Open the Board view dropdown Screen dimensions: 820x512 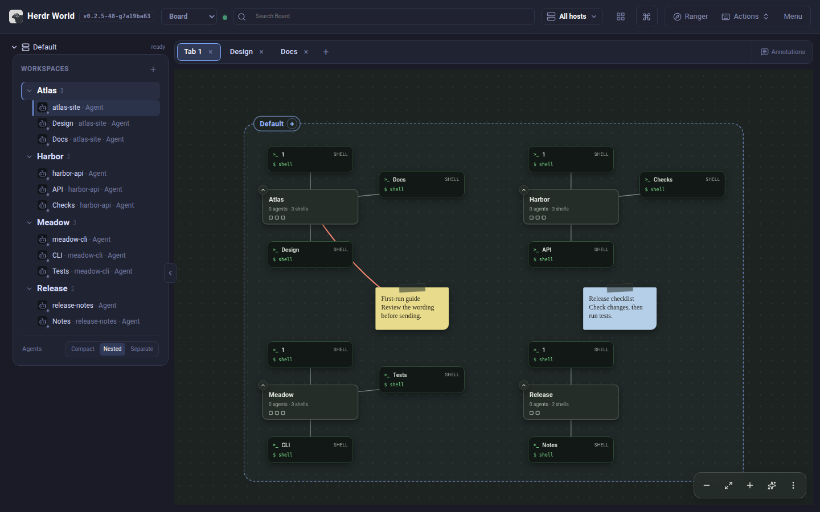tap(189, 16)
